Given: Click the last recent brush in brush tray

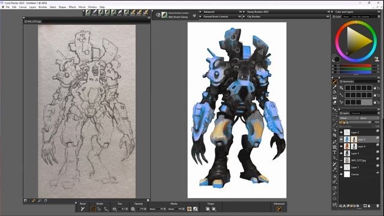Looking at the screenshot, I should click(146, 12).
